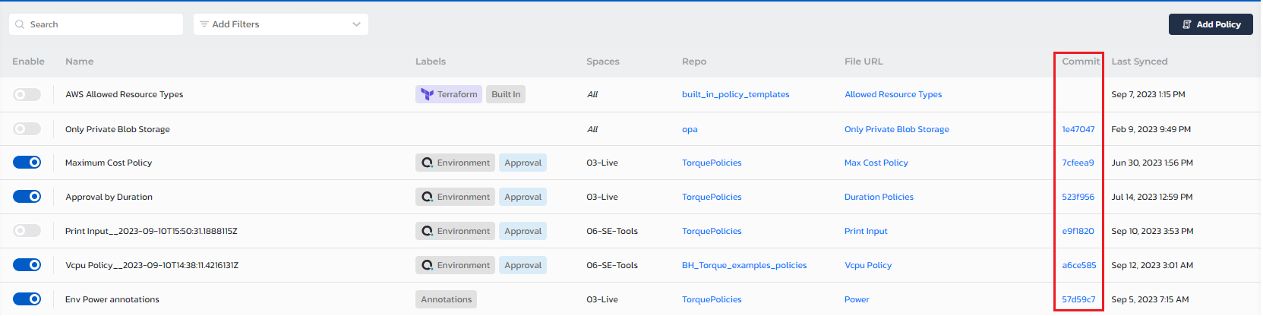This screenshot has width=1263, height=316.
Task: Open the BH_Torque_examples_policies repo link
Action: coord(744,265)
